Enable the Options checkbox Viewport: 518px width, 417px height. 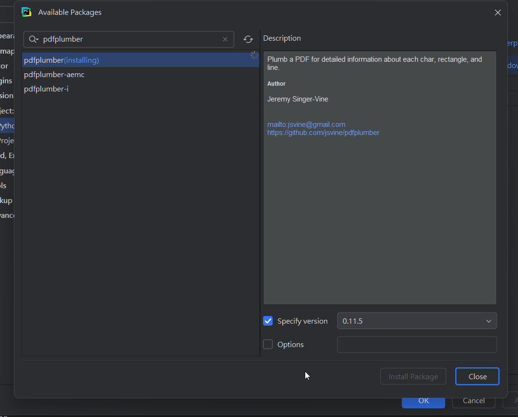point(268,344)
